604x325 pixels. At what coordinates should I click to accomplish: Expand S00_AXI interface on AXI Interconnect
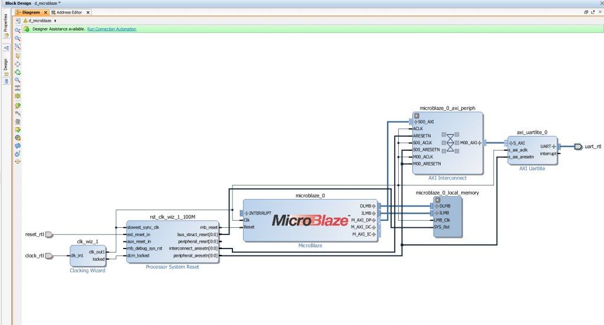[x=416, y=122]
